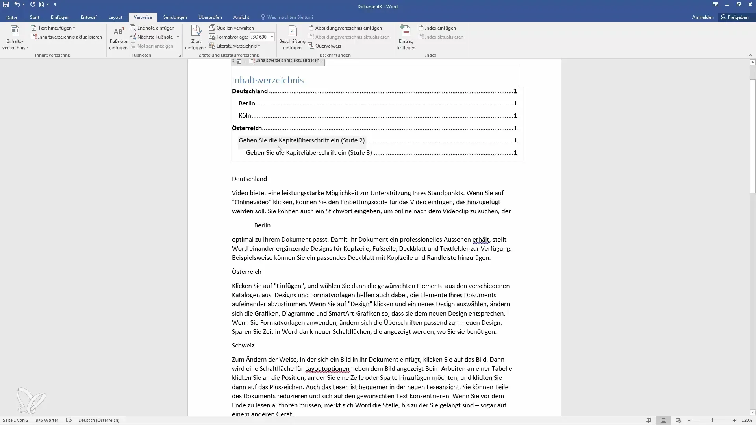Click Notizen anzeigen
Screen dimensions: 756x425
[x=152, y=46]
